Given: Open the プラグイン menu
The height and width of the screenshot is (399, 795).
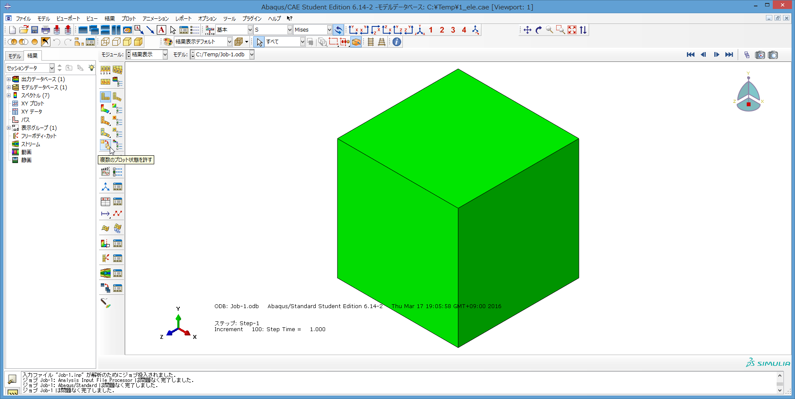Looking at the screenshot, I should (252, 19).
